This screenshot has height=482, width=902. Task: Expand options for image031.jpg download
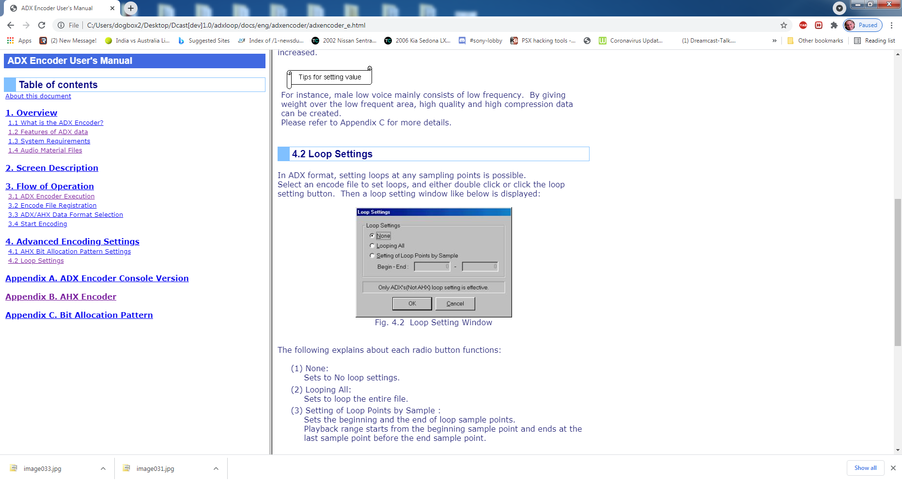pyautogui.click(x=216, y=468)
